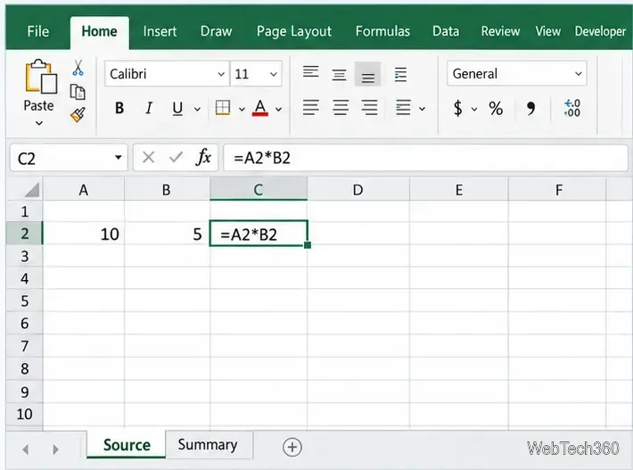Screen dimensions: 633x470
Task: Apply Accounting dollar number format
Action: coord(457,108)
